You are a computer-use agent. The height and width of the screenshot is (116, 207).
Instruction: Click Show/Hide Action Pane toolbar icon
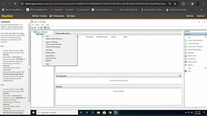tap(48, 28)
